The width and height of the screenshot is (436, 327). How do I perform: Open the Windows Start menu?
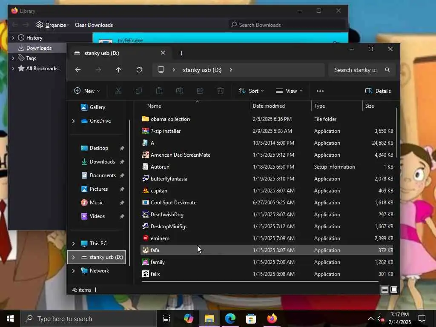(10, 318)
